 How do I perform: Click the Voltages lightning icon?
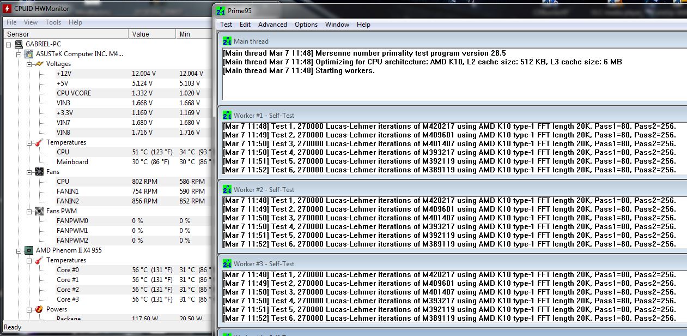(39, 64)
